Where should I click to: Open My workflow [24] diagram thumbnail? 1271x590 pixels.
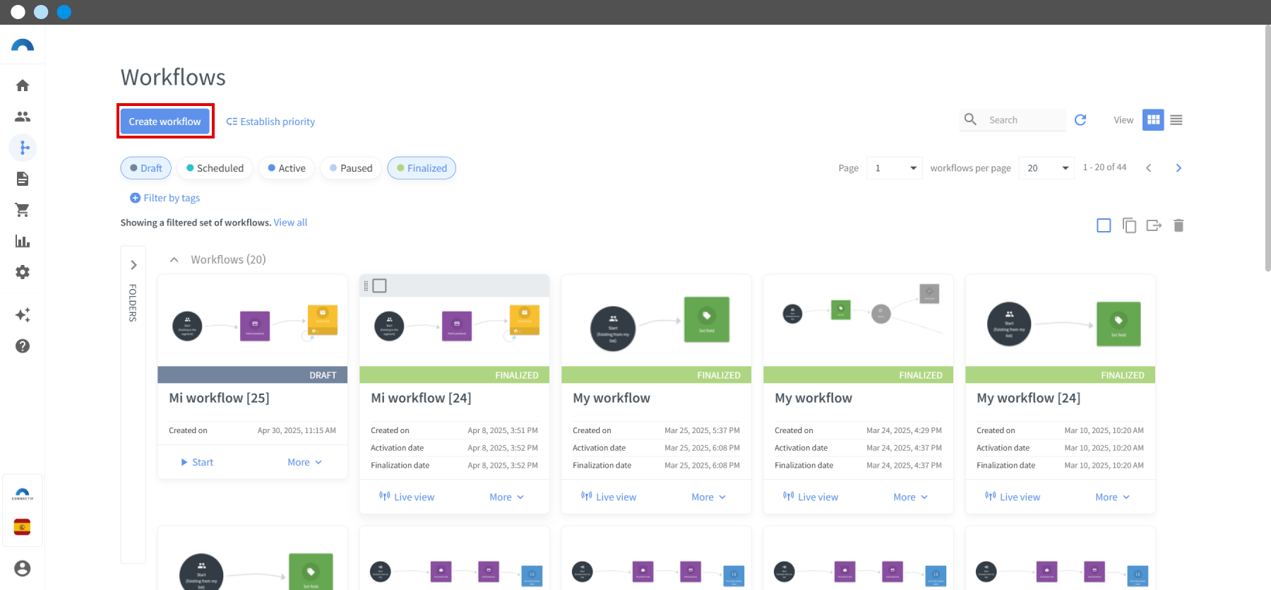(x=1061, y=321)
